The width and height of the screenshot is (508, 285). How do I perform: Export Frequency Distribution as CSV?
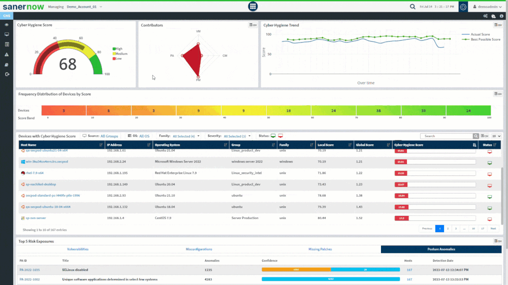pyautogui.click(x=498, y=94)
